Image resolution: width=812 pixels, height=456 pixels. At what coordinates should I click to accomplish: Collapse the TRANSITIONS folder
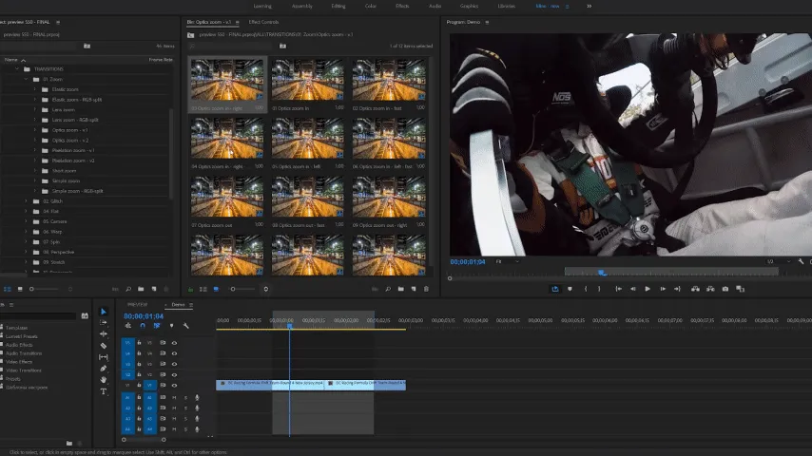tap(17, 69)
